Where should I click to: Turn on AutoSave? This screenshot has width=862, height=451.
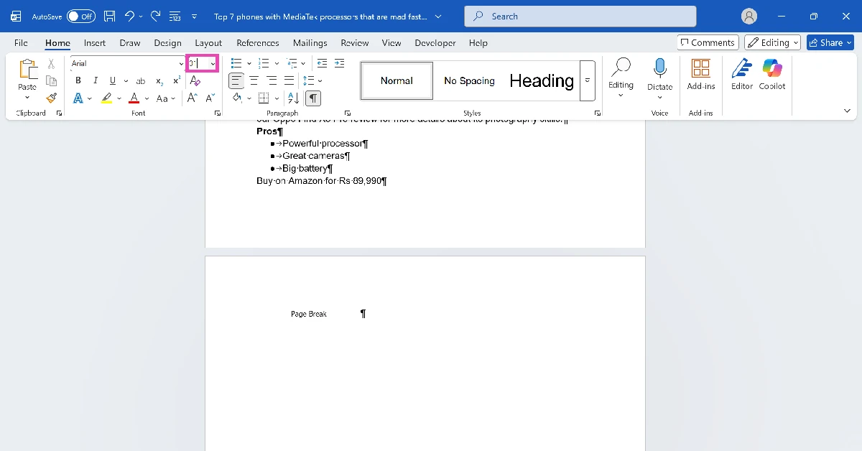(81, 16)
